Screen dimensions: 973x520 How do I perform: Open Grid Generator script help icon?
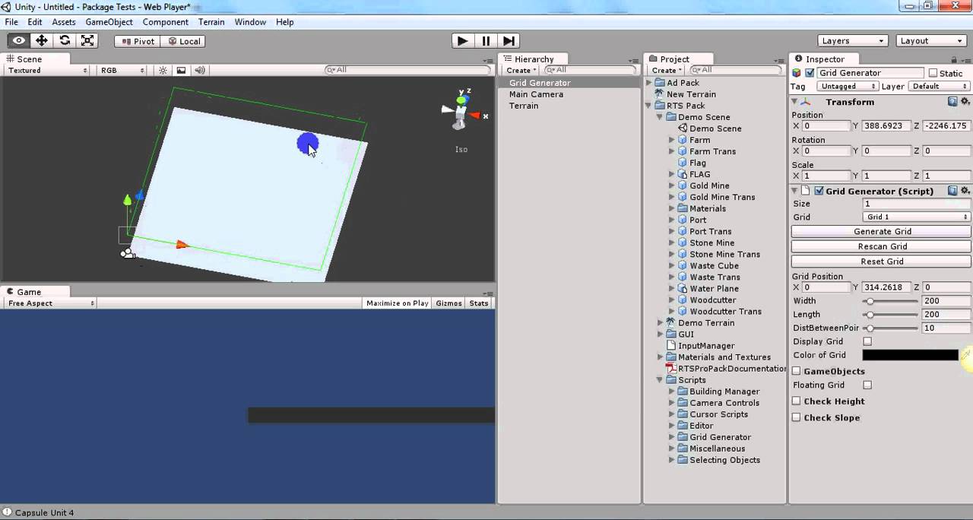pos(952,191)
